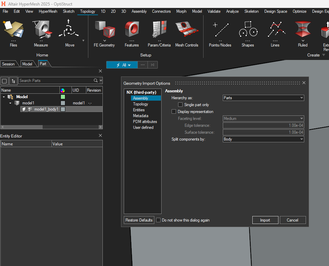Check Do not show this dialog again
The width and height of the screenshot is (329, 266).
point(158,220)
